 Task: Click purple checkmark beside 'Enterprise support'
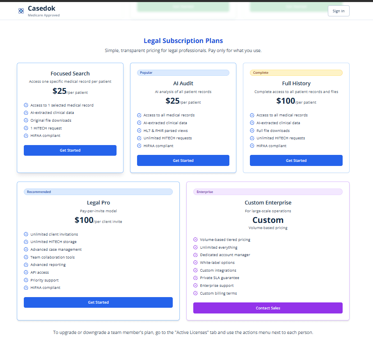[196, 286]
